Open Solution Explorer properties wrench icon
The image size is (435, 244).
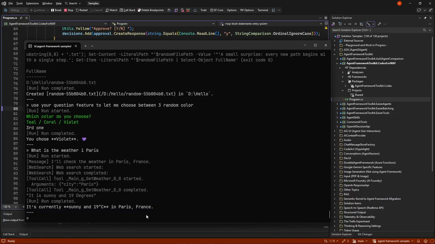379,24
